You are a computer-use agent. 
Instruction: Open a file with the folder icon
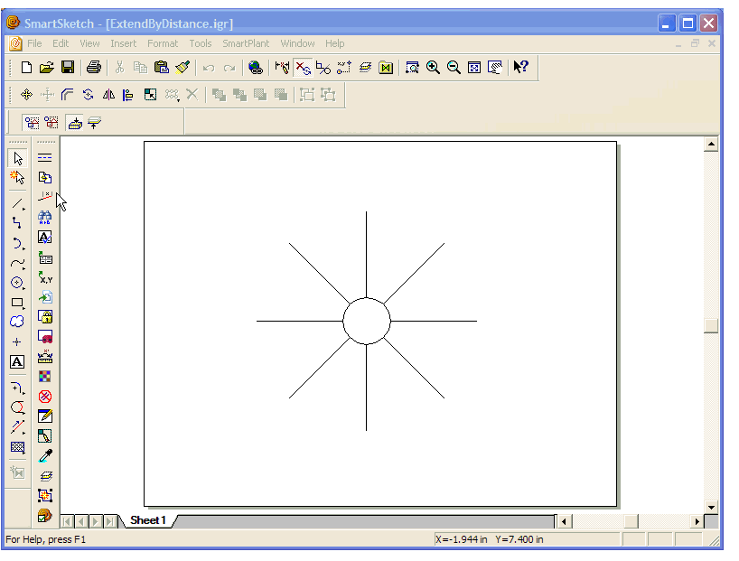click(47, 68)
